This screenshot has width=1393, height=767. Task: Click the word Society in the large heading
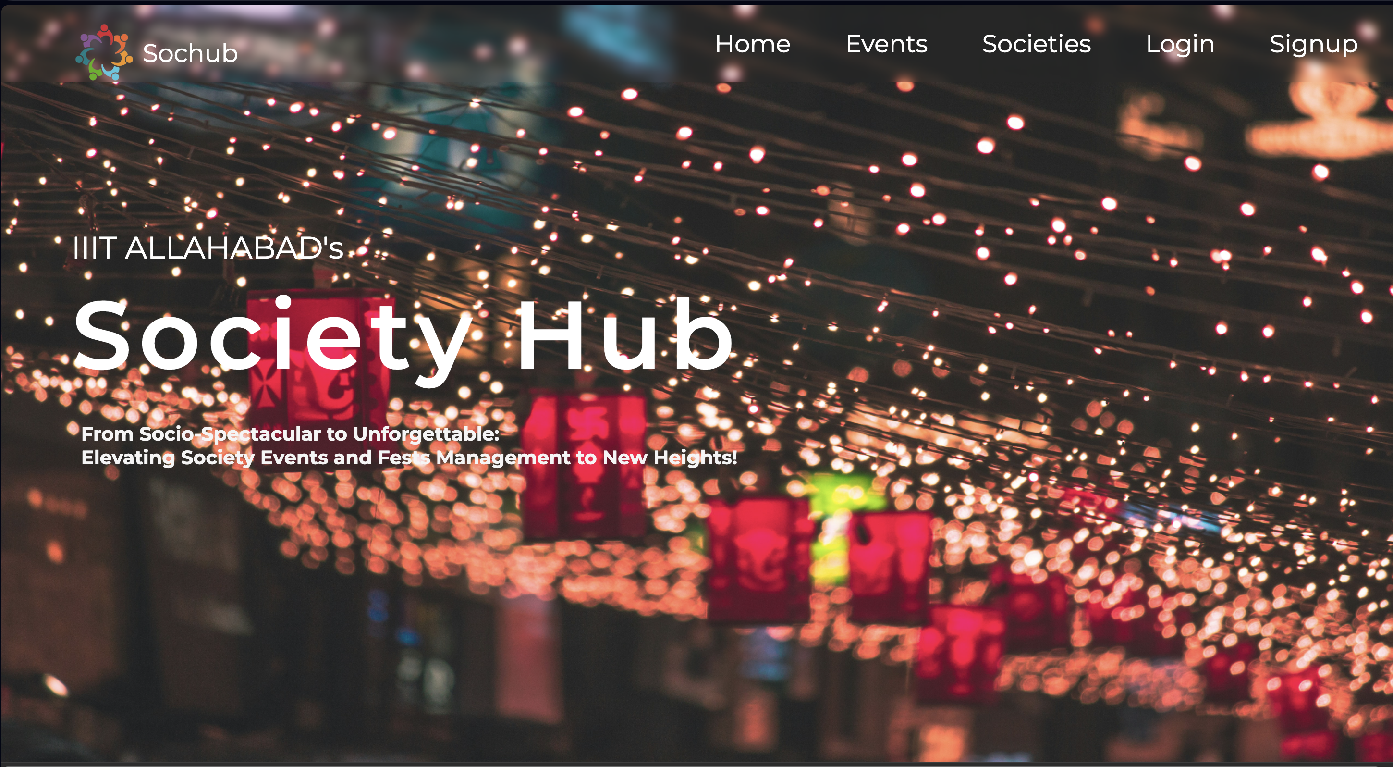pyautogui.click(x=272, y=340)
